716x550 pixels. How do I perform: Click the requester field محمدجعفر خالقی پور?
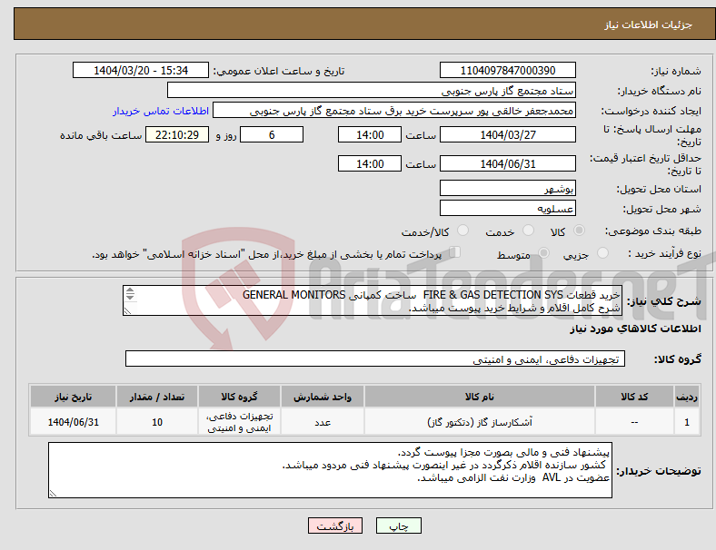[394, 111]
